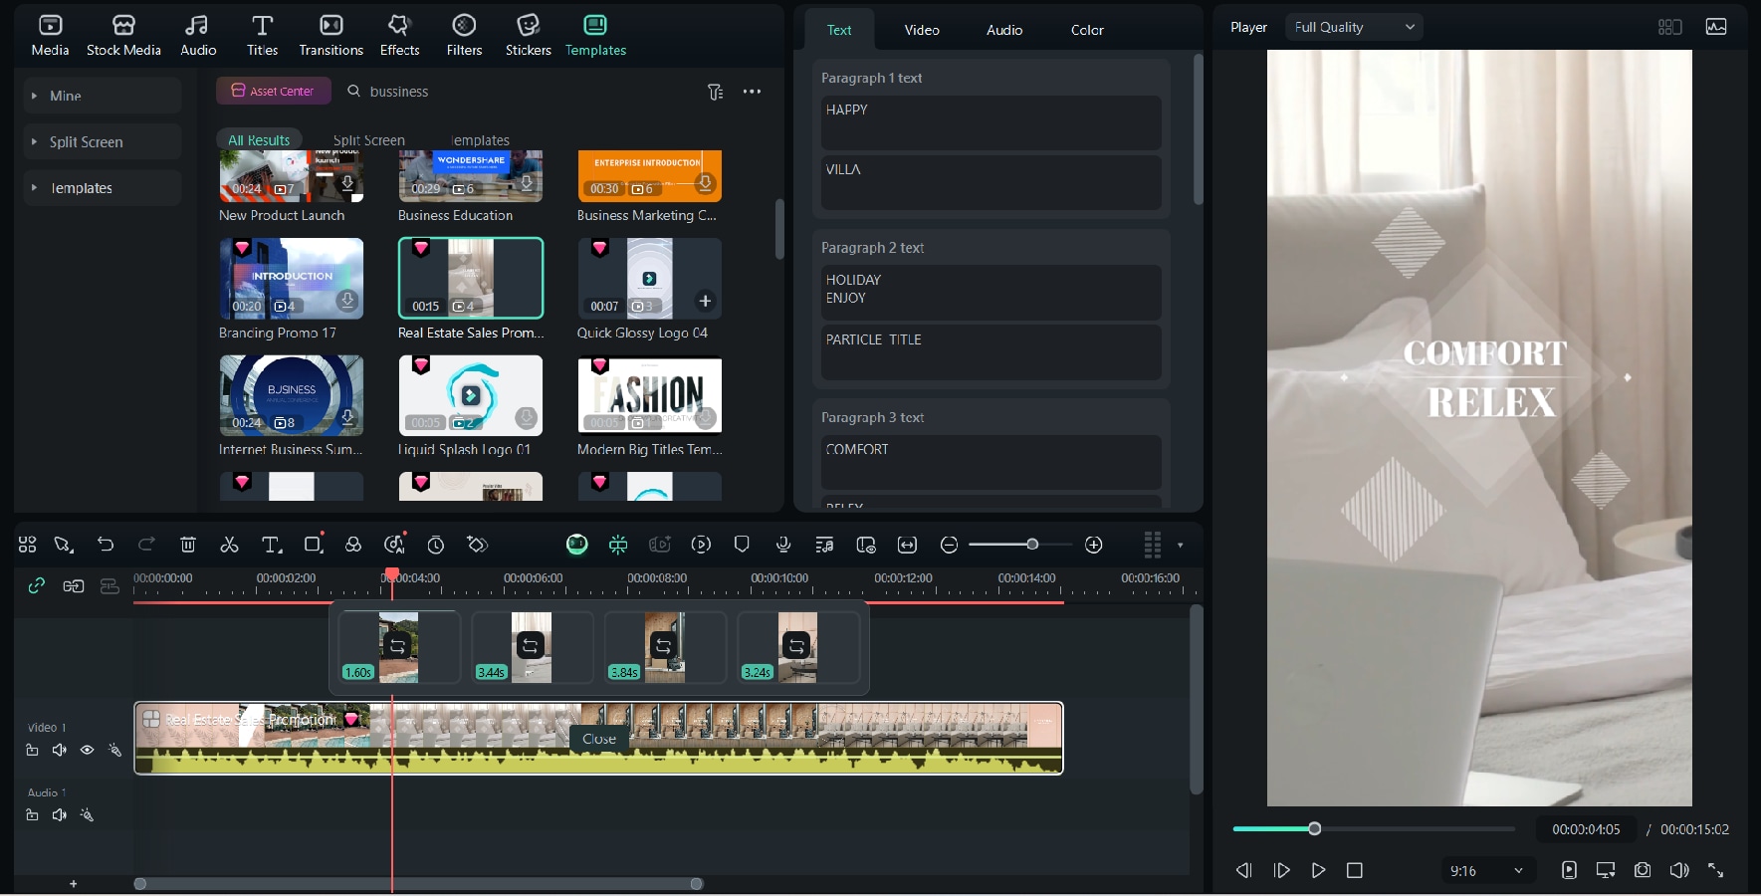The width and height of the screenshot is (1761, 896).
Task: Close the template clip replace panel
Action: [599, 739]
